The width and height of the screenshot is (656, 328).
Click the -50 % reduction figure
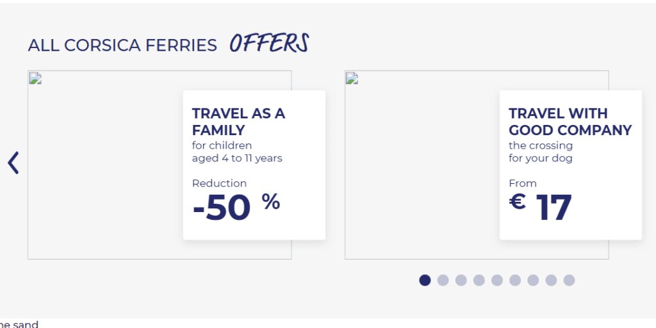(x=236, y=208)
